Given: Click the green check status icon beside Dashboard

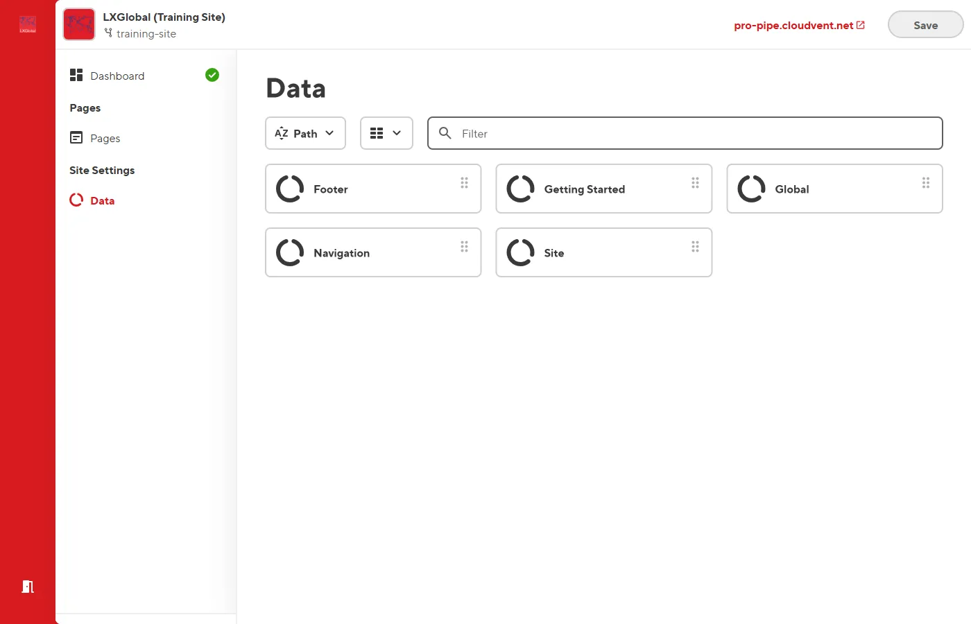Looking at the screenshot, I should [x=212, y=75].
